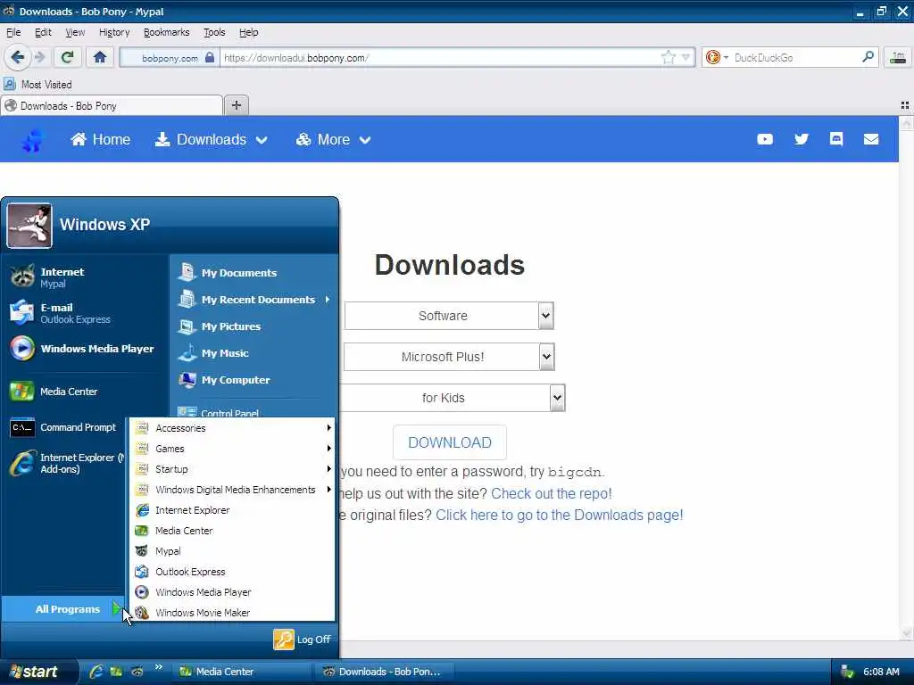Open the YouTube icon in site header
The image size is (914, 685).
(x=765, y=139)
